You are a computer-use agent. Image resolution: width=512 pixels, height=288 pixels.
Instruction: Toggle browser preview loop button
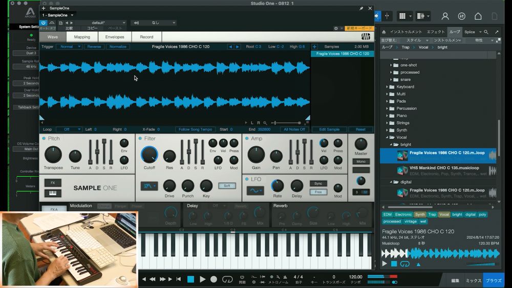point(405,263)
